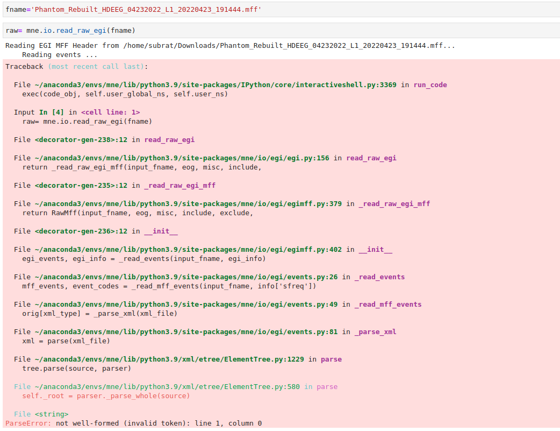The height and width of the screenshot is (431, 560).
Task: Click the events.py:81 _parse_xml line
Action: point(205,332)
